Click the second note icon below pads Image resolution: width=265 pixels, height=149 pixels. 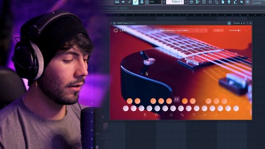tap(217, 115)
